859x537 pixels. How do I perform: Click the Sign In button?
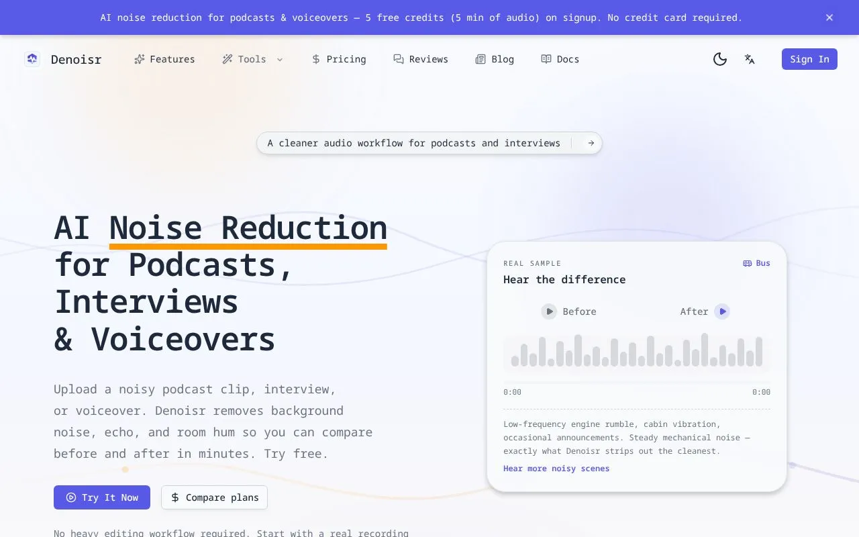[x=809, y=59]
